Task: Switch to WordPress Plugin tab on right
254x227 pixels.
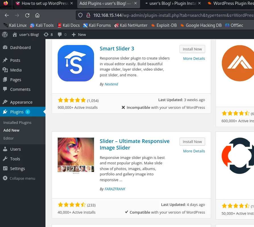Action: (230, 3)
